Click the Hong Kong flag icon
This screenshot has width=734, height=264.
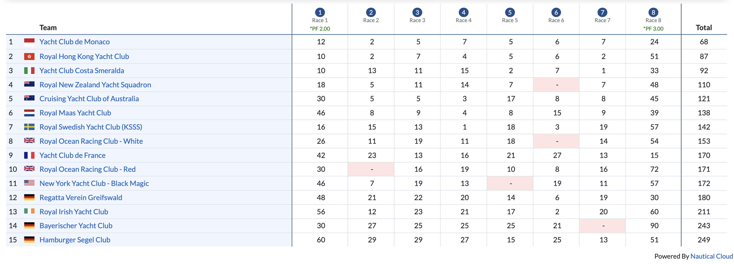tap(29, 57)
